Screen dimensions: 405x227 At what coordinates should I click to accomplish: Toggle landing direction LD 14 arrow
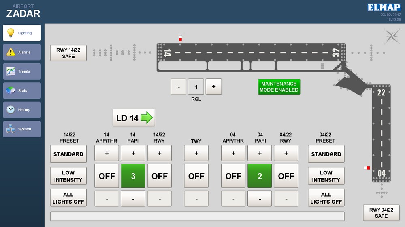(x=134, y=118)
